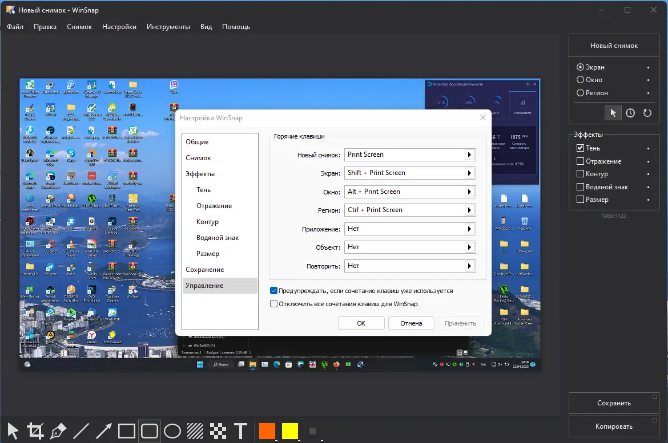
Task: Uncheck Предупреждать, если сочетание клавиш уже используется
Action: tap(273, 291)
